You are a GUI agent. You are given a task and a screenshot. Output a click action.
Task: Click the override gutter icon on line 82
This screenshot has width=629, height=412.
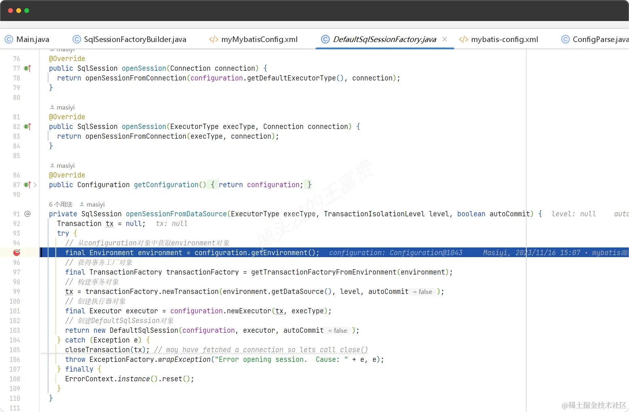pos(27,127)
